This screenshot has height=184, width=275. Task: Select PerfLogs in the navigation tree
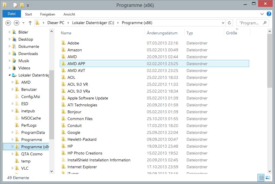click(29, 126)
